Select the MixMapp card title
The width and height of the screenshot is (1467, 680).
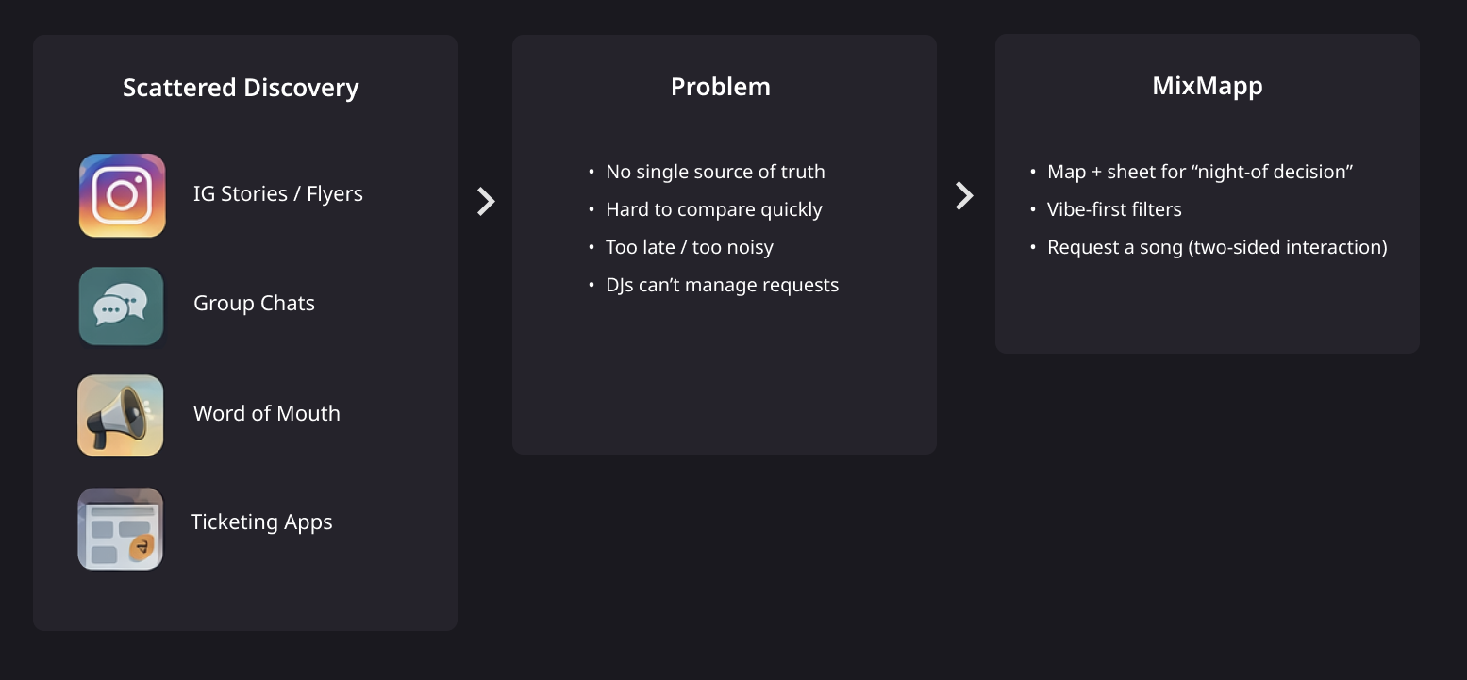tap(1207, 86)
